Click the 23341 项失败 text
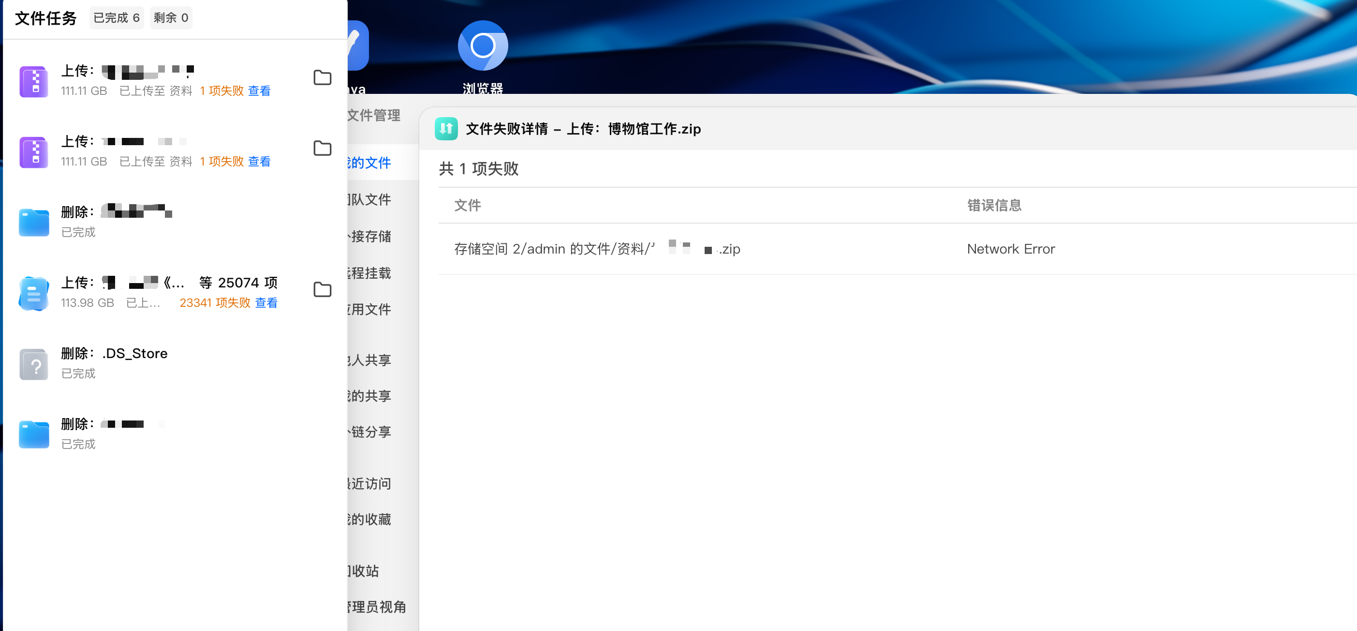 click(x=215, y=302)
